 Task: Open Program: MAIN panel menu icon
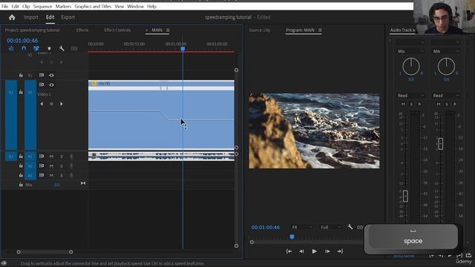point(320,30)
